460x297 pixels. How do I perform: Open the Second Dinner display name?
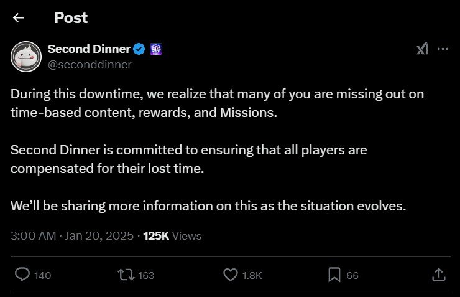point(89,49)
